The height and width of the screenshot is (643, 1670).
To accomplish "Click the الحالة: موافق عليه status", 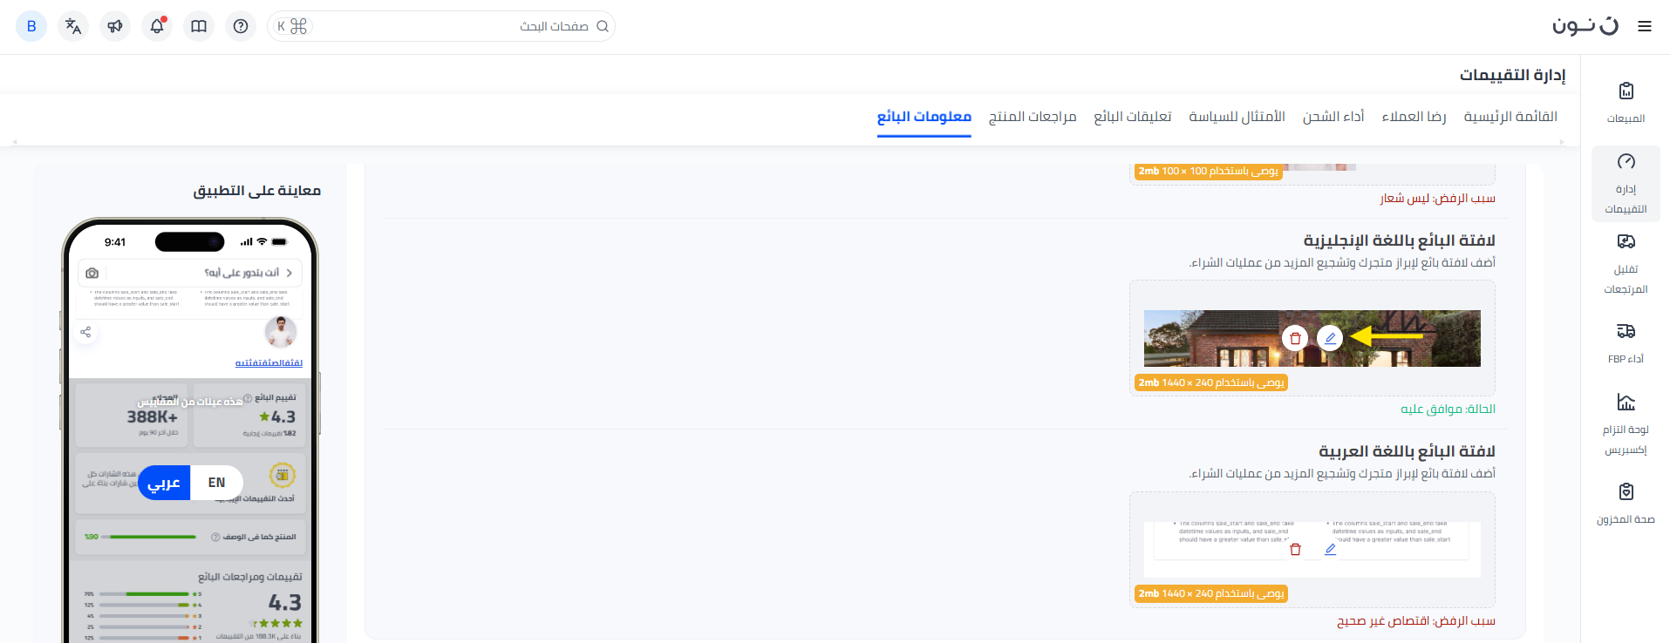I will coord(1448,409).
